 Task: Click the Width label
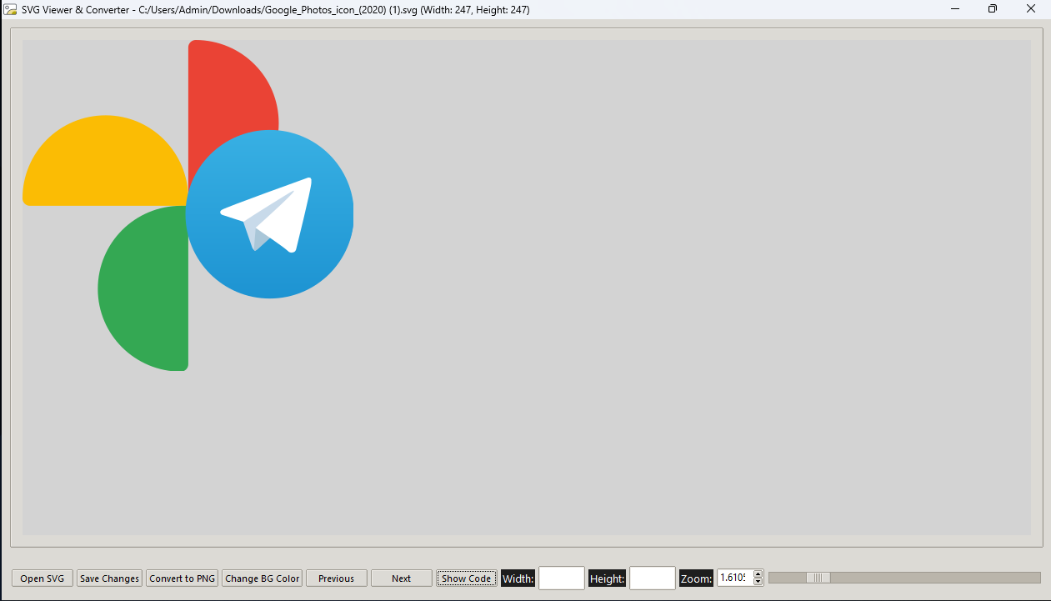pyautogui.click(x=518, y=578)
